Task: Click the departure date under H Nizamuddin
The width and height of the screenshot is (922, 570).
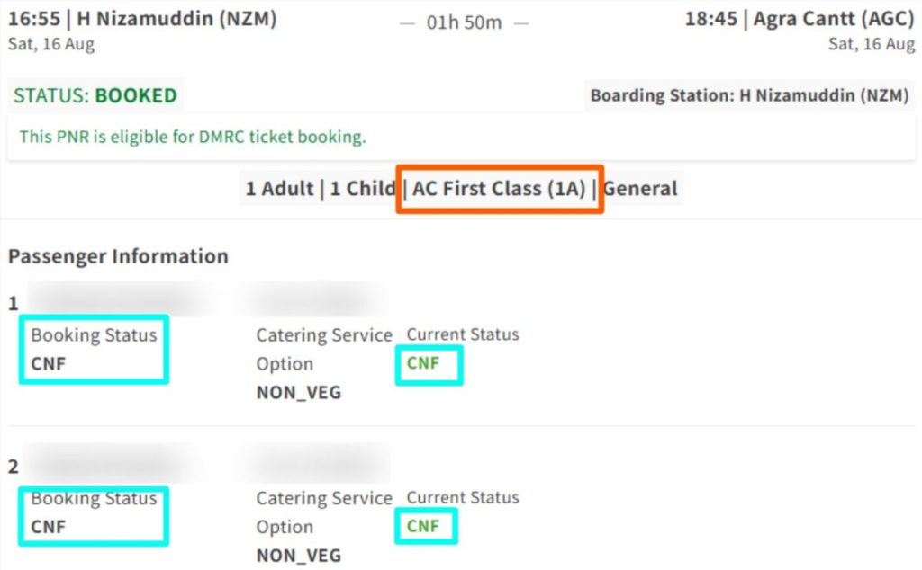Action: pos(51,44)
